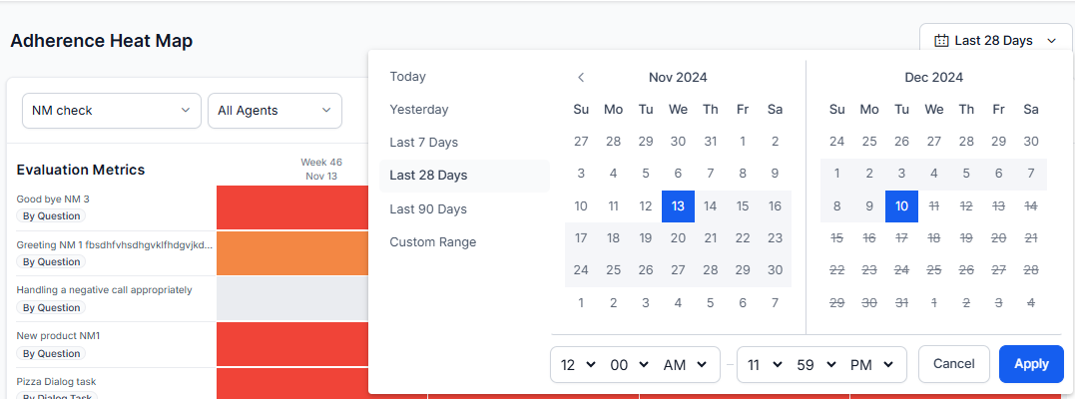Pick the Last 7 Days preset
1075x399 pixels.
423,143
